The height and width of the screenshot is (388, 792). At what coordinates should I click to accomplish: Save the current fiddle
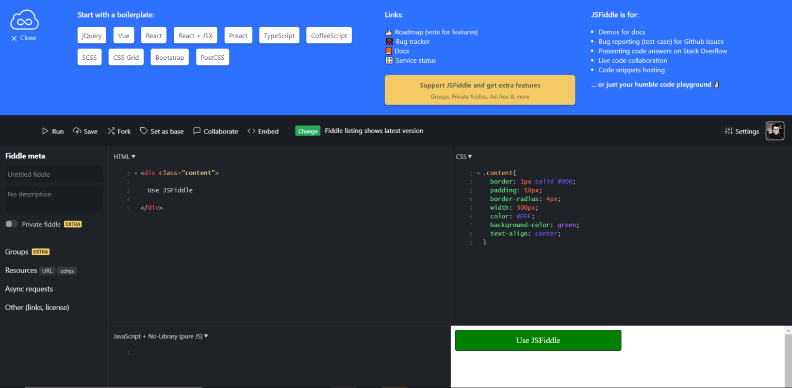click(x=85, y=131)
